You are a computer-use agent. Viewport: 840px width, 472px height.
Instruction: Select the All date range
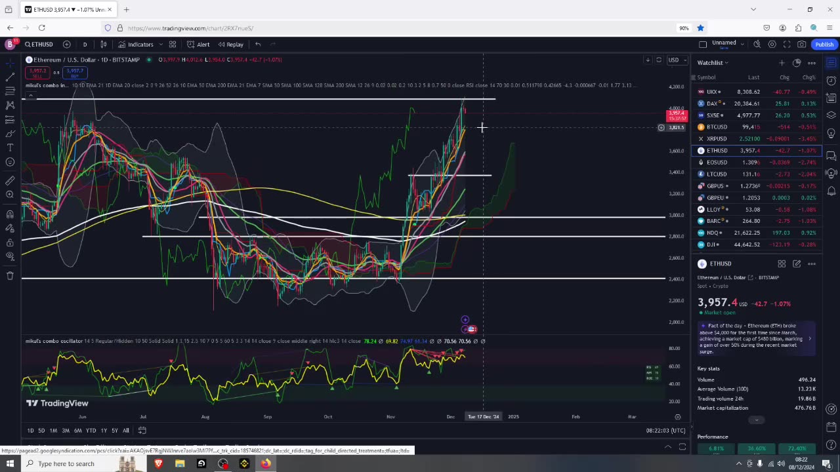126,431
